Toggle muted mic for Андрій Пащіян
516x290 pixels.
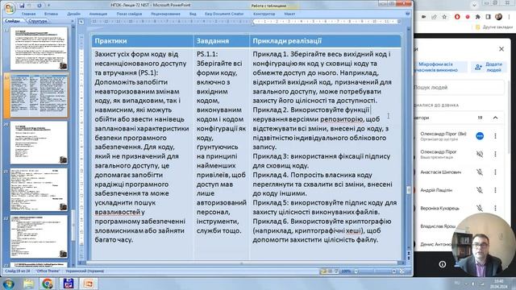pos(480,190)
